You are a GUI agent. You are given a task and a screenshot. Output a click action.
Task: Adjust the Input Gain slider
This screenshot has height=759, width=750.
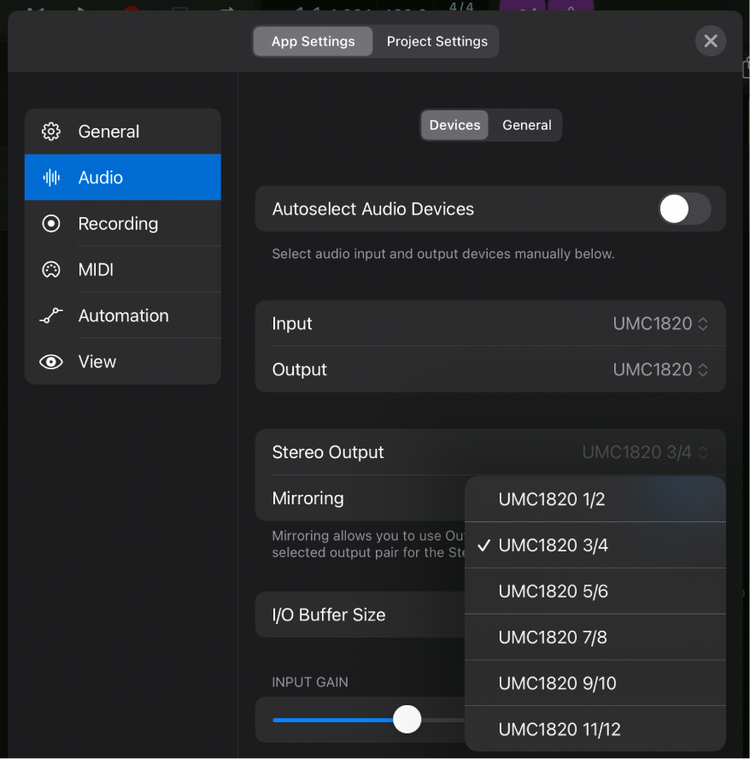(407, 720)
